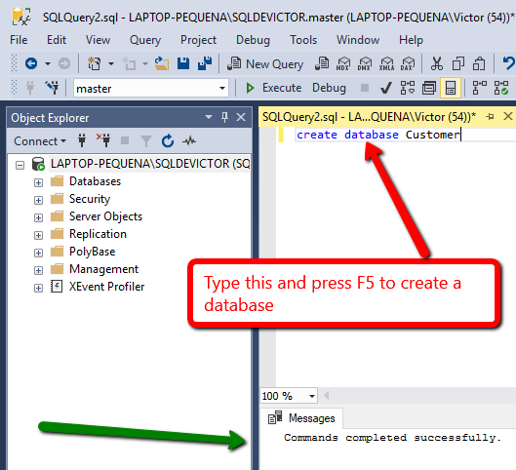Switch to the Messages tab

click(301, 418)
